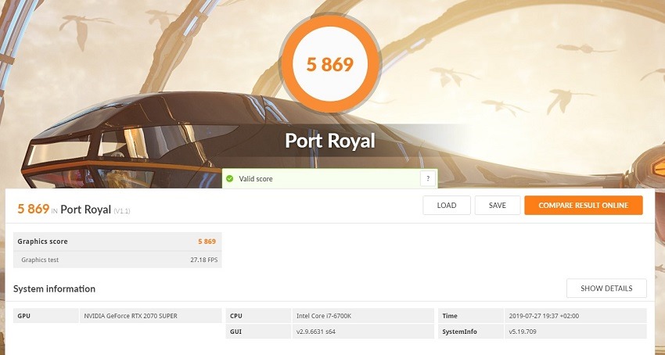Click the green Valid score checkmark icon

(230, 179)
